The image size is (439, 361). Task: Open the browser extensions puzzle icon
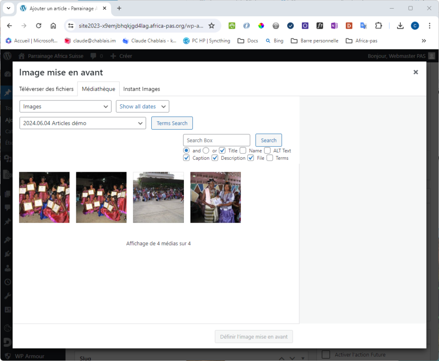click(378, 26)
